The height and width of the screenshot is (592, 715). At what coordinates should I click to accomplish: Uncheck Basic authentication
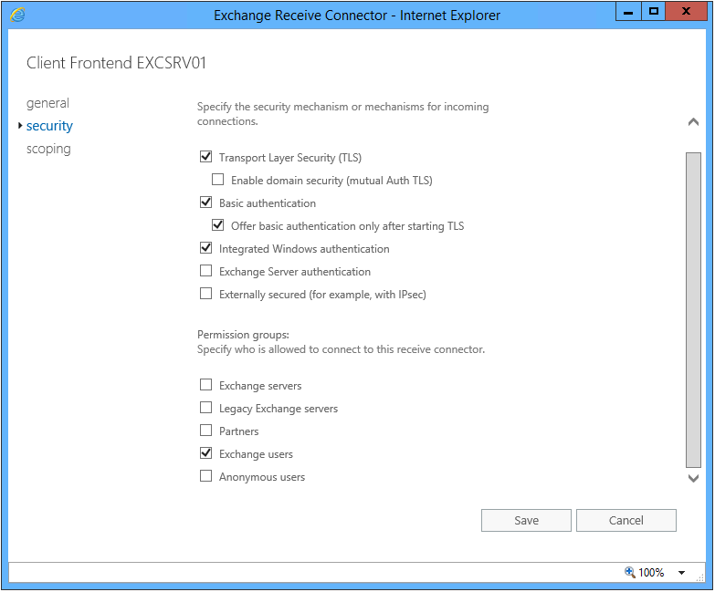pyautogui.click(x=205, y=203)
